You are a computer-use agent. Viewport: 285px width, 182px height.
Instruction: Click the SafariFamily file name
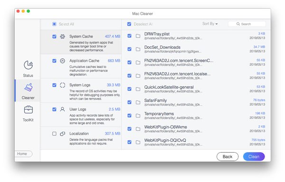coord(155,100)
